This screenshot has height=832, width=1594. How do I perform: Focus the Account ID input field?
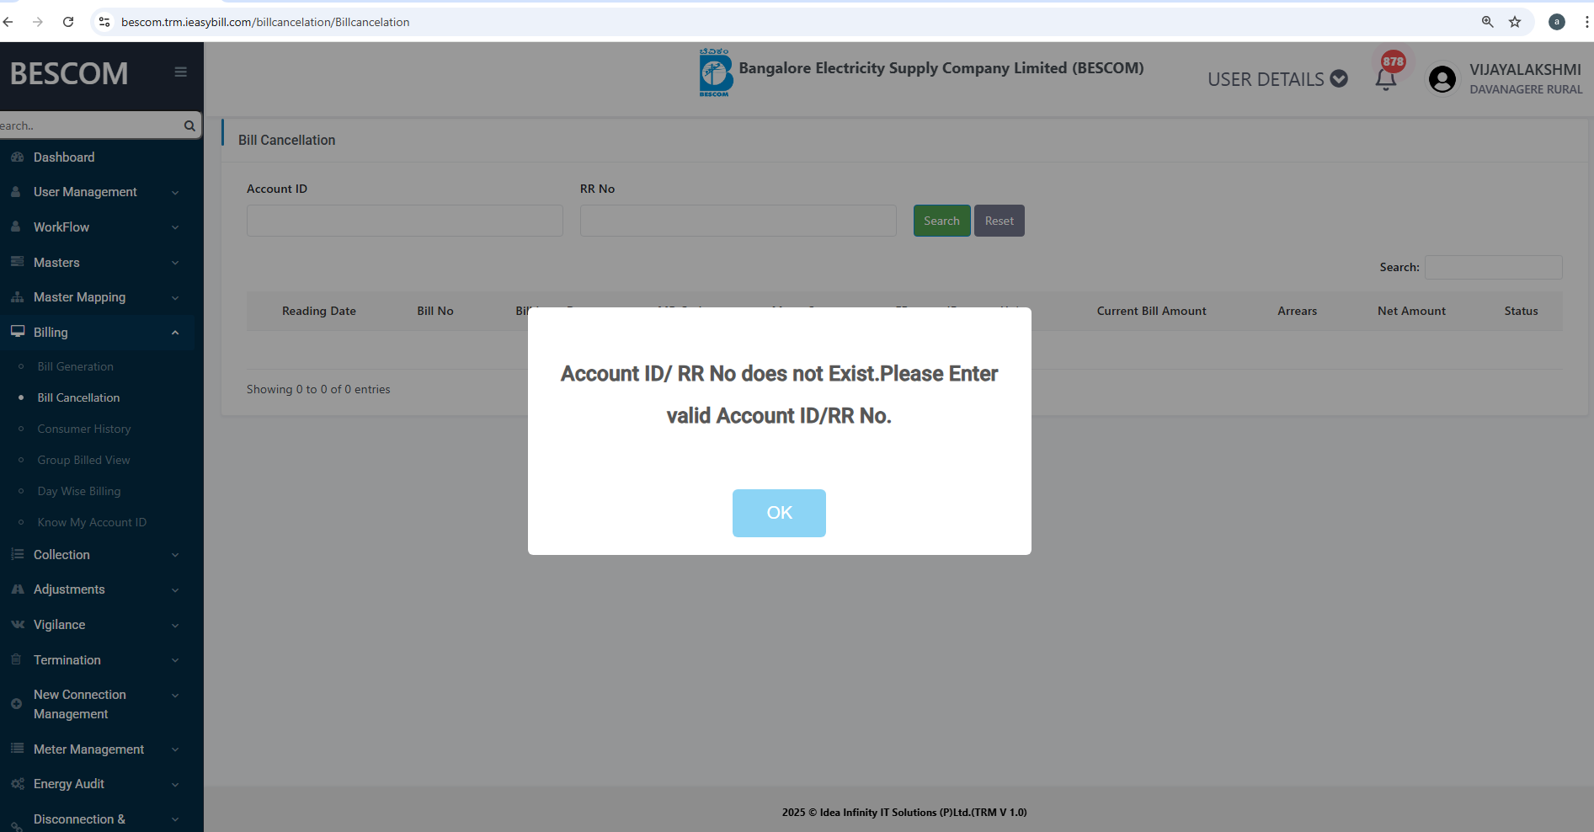click(x=405, y=221)
